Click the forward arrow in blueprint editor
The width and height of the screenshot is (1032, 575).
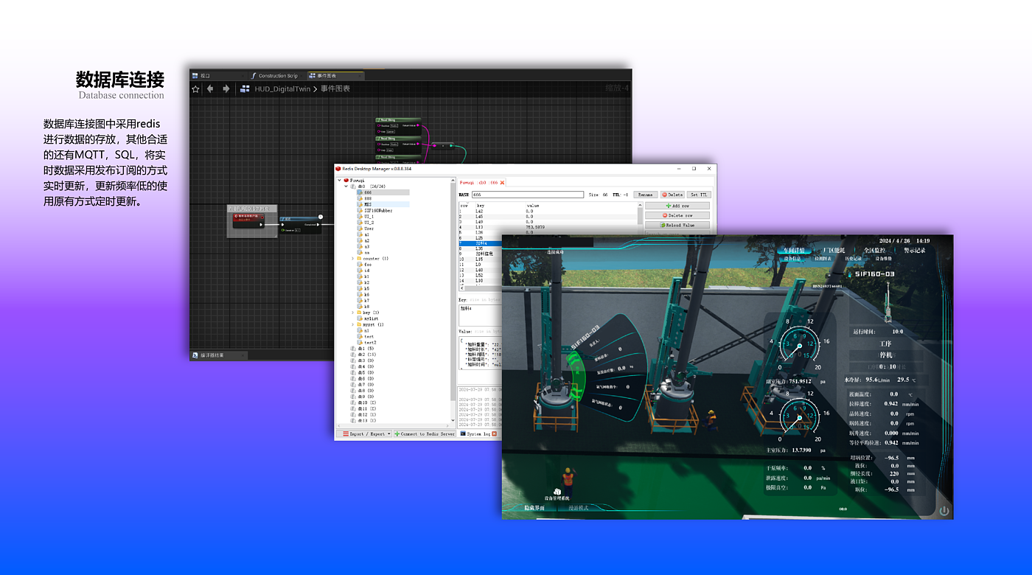tap(226, 89)
